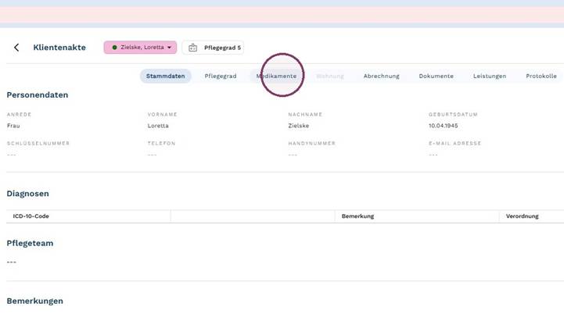The image size is (564, 314).
Task: Click the Pflegegrad 5 calendar icon
Action: point(192,48)
